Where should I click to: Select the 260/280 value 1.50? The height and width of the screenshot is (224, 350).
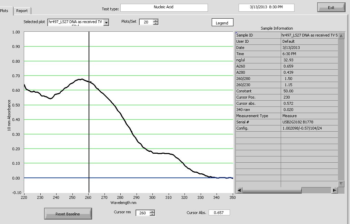coord(309,79)
